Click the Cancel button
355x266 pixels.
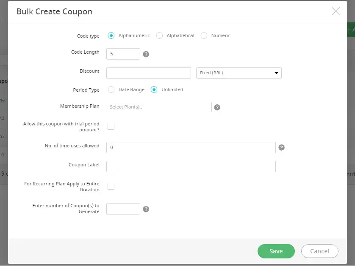coord(319,251)
